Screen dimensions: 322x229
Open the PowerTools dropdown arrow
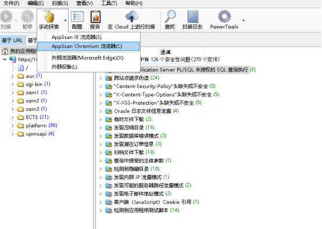(x=244, y=20)
